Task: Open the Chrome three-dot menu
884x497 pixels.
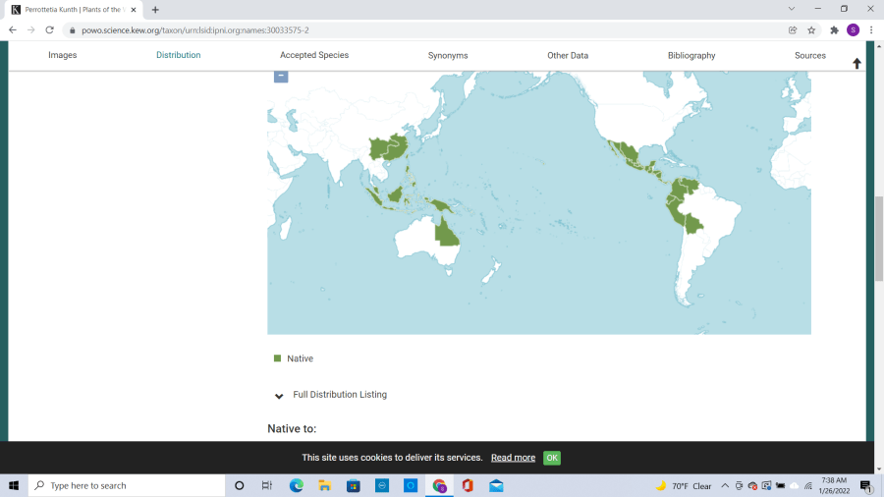Action: pyautogui.click(x=870, y=30)
